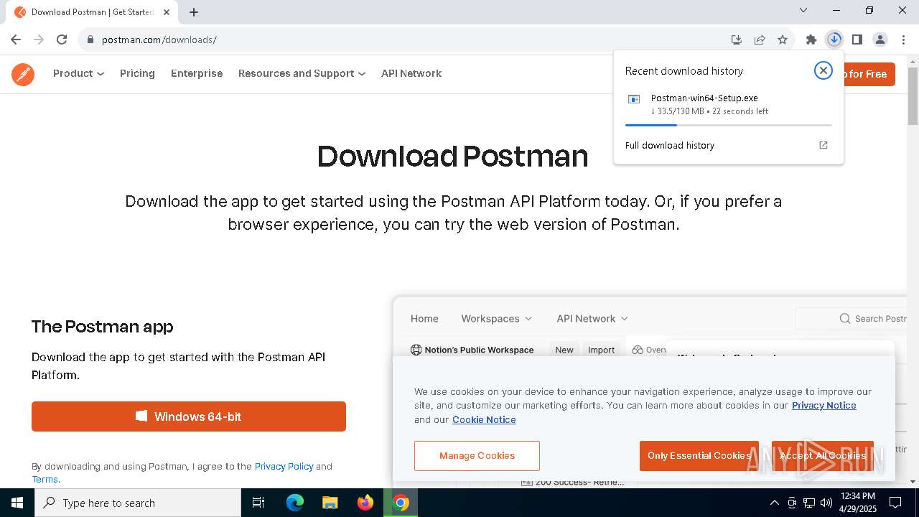Open Manage Cookies settings

coord(477,456)
